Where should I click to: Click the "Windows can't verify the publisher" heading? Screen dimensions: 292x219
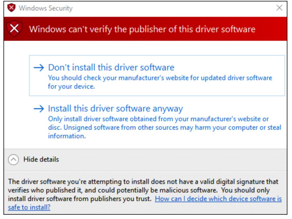(x=142, y=29)
